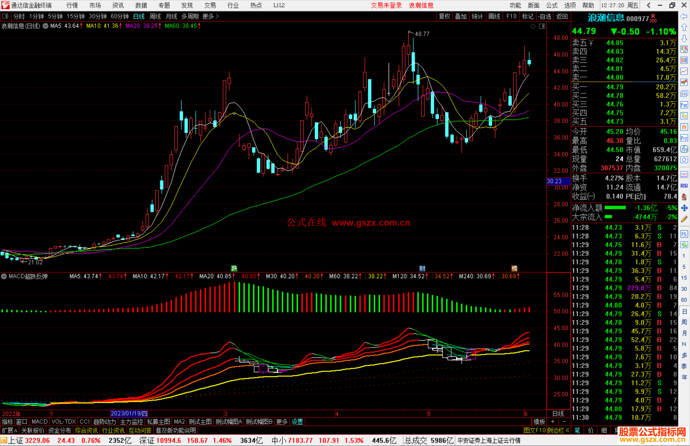Click the F12 sidebar icon
The width and height of the screenshot is (690, 446).
point(684,138)
